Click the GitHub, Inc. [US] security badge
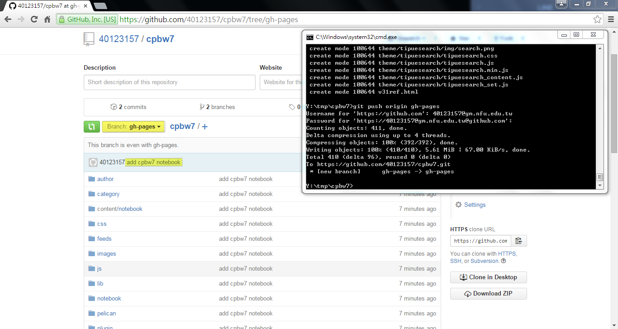 [87, 19]
